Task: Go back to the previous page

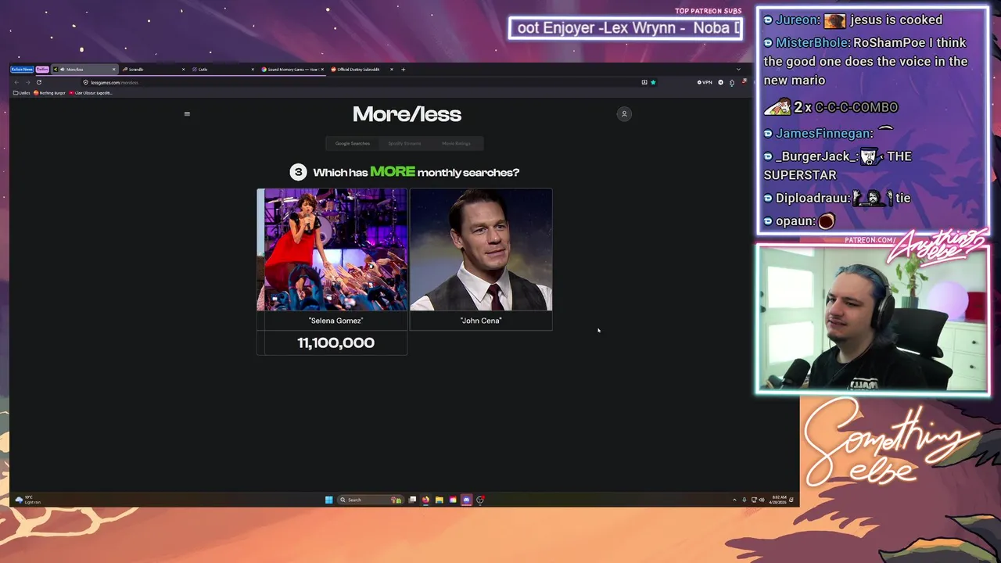Action: coord(16,82)
